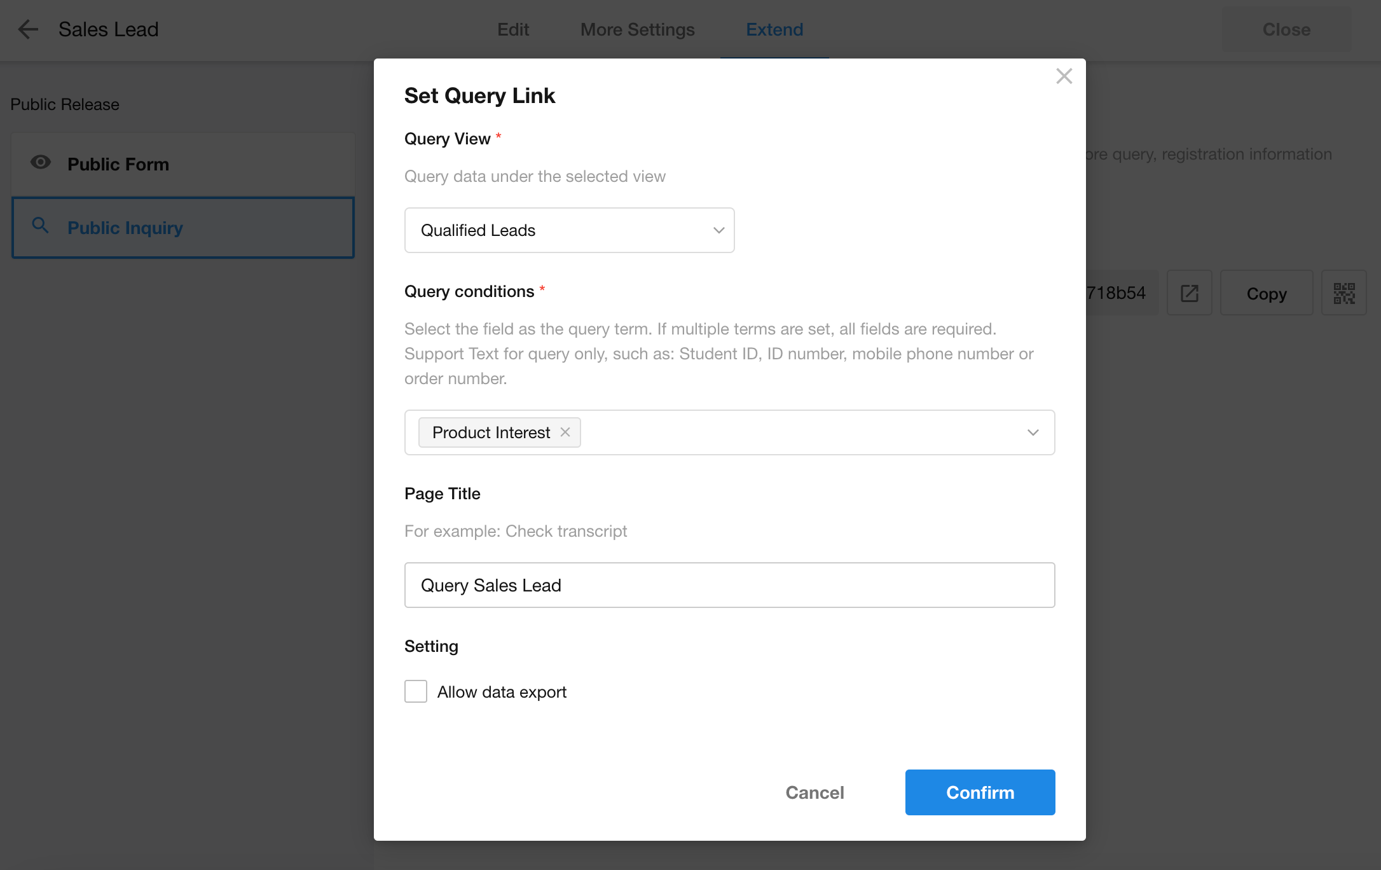Enable Allow data export checkbox
The height and width of the screenshot is (870, 1381).
point(416,691)
